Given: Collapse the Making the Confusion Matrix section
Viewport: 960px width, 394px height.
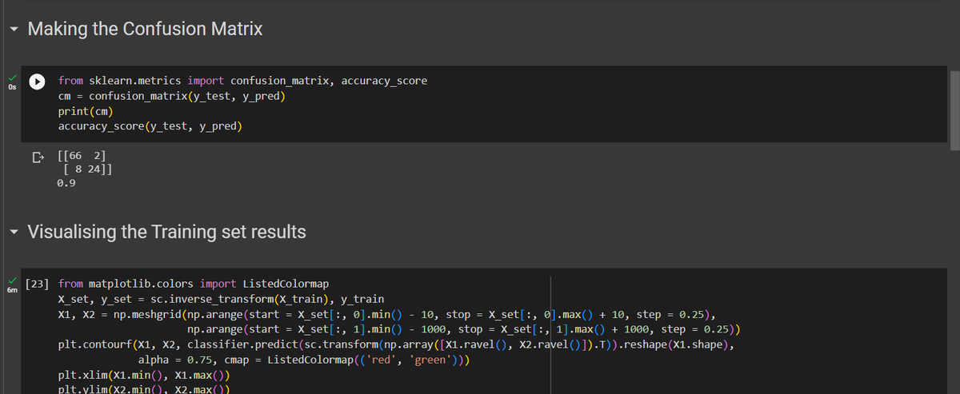Looking at the screenshot, I should tap(12, 30).
